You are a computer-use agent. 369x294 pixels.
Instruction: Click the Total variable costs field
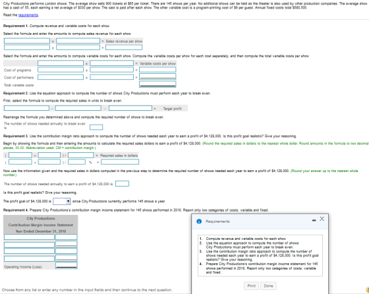click(157, 84)
